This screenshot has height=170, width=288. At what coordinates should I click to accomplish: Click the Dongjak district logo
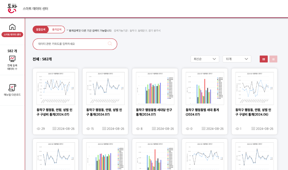coord(12,8)
